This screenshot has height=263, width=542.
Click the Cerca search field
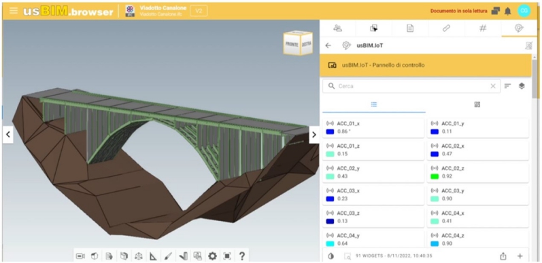(411, 86)
